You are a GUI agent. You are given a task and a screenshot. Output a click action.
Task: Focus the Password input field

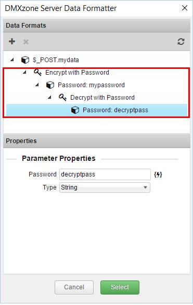click(105, 174)
